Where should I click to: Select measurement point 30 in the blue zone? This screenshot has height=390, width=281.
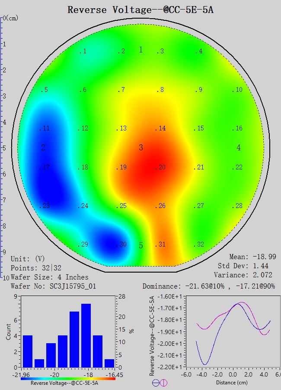(122, 245)
